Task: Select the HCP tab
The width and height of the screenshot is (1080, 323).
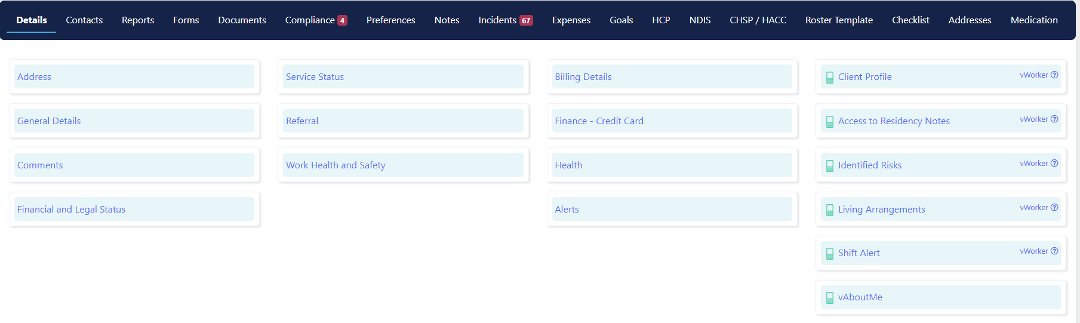Action: [661, 20]
